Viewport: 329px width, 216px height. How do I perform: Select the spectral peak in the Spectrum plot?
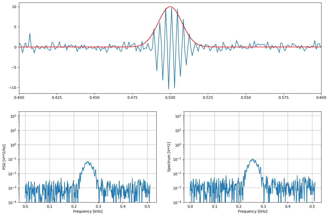coord(252,159)
